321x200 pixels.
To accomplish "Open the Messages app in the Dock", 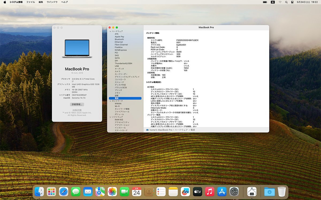I will [76, 191].
